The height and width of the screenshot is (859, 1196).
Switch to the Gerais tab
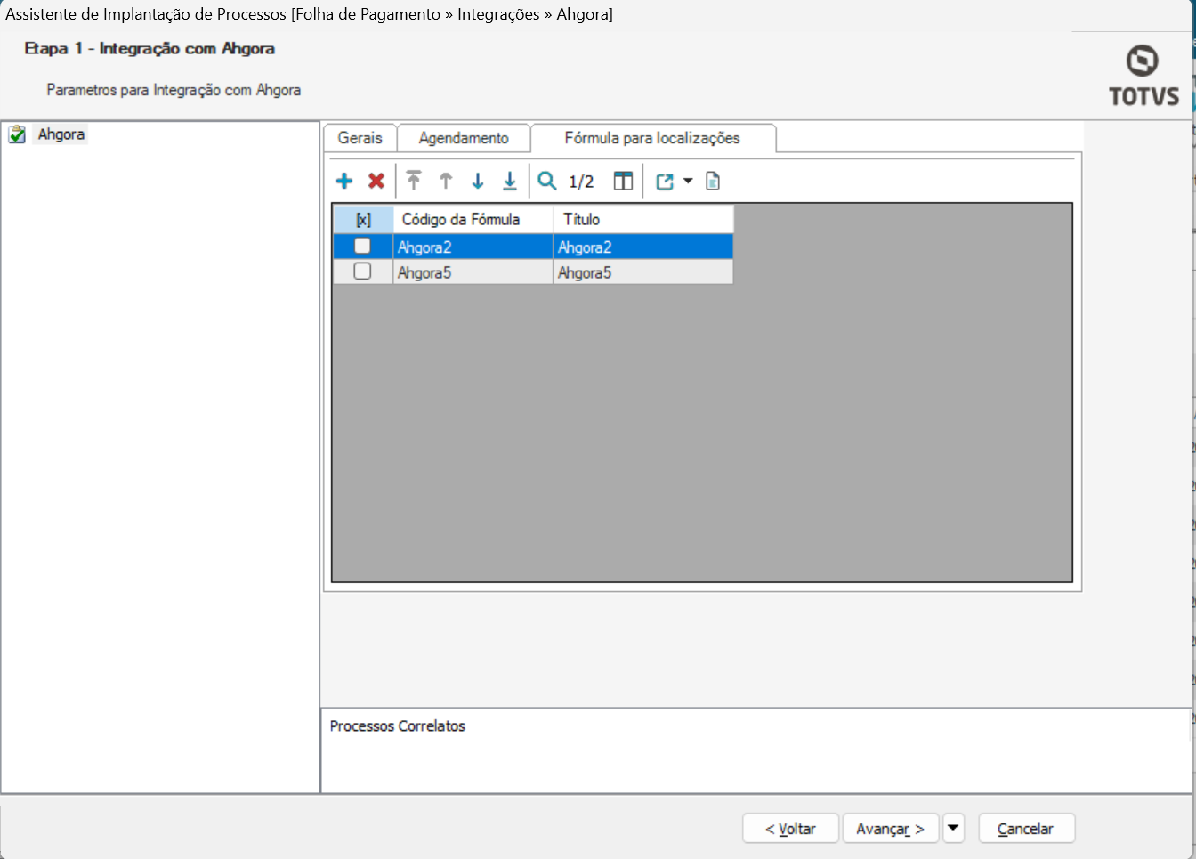tap(360, 138)
